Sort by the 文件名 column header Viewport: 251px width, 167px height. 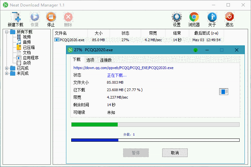[x=70, y=33]
